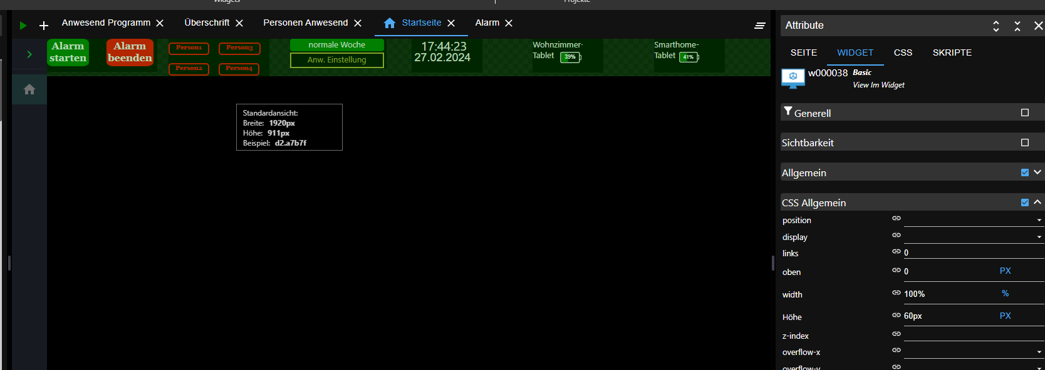Enable the Generell group checkbox
Screen dimensions: 1045x370
1025,112
